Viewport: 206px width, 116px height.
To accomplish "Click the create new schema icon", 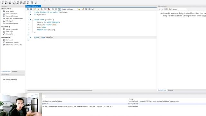I will pos(14,3).
